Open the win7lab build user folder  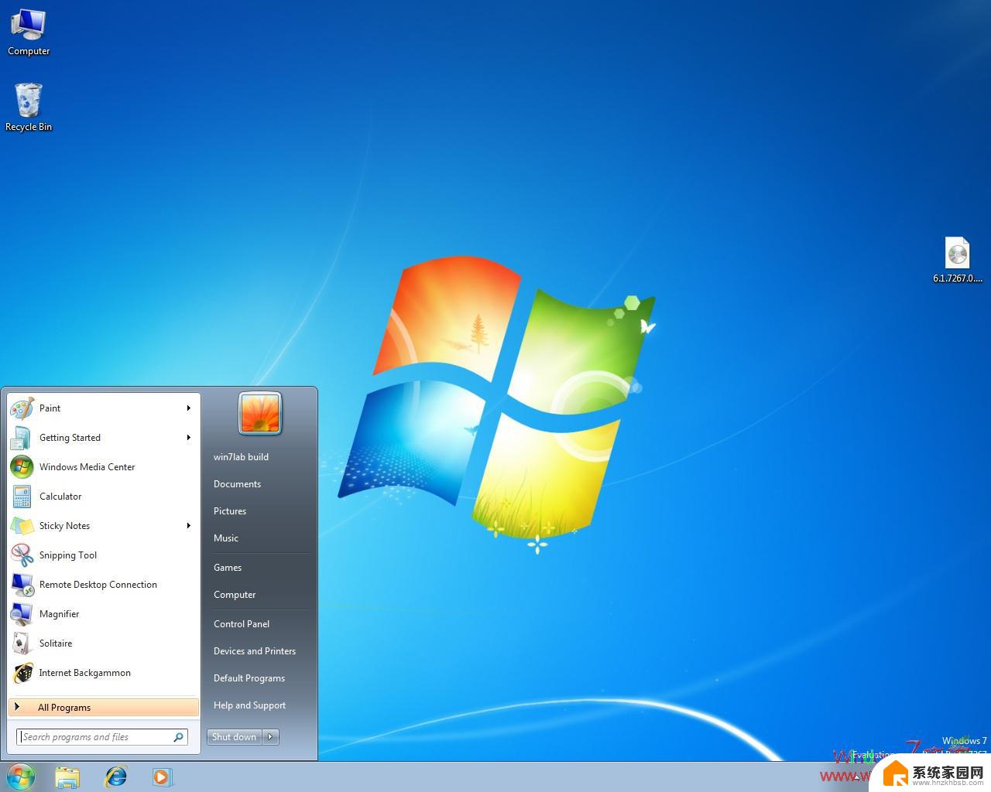pyautogui.click(x=241, y=457)
